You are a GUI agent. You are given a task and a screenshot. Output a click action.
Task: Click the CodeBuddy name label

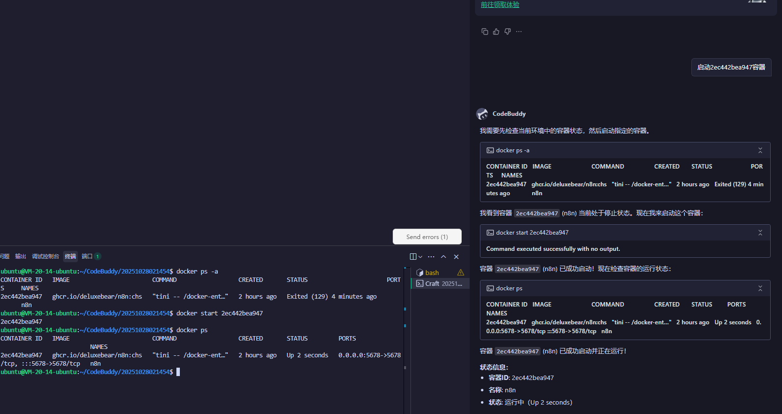509,114
